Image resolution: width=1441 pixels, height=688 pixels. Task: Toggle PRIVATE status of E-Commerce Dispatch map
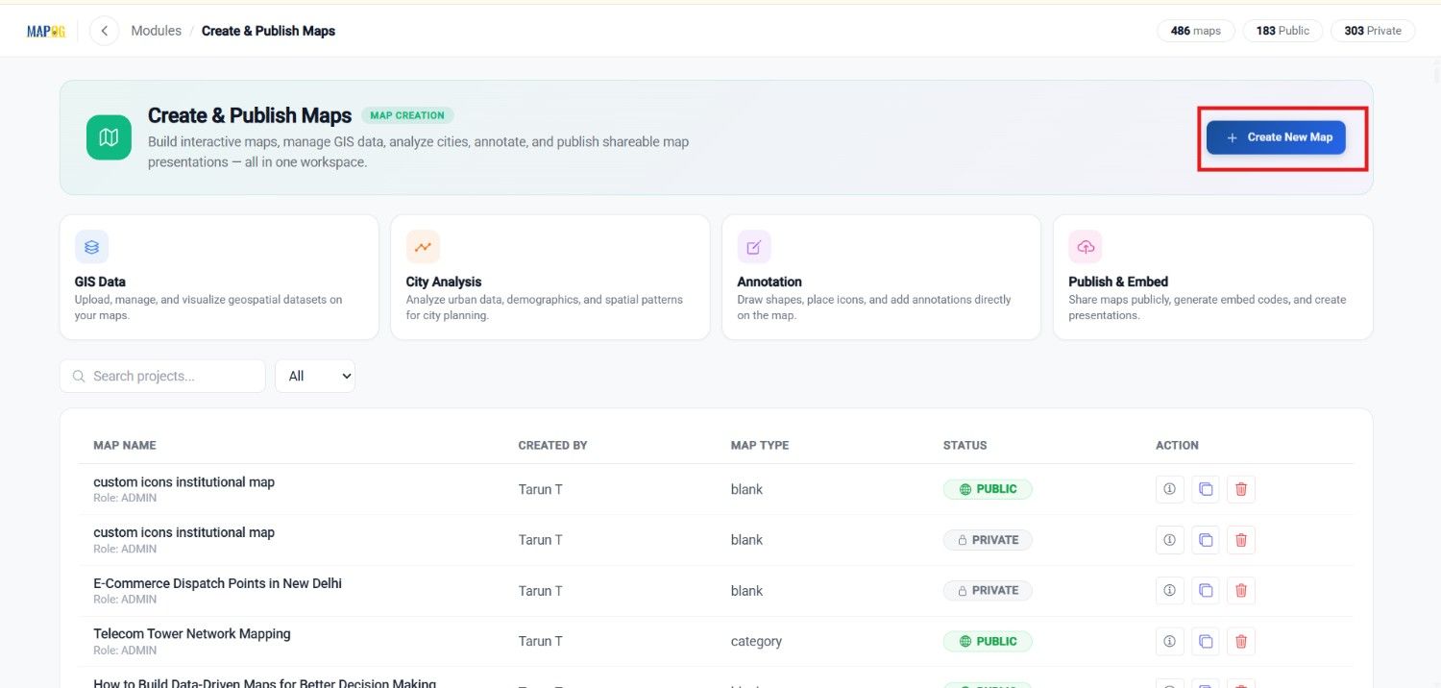pos(988,590)
